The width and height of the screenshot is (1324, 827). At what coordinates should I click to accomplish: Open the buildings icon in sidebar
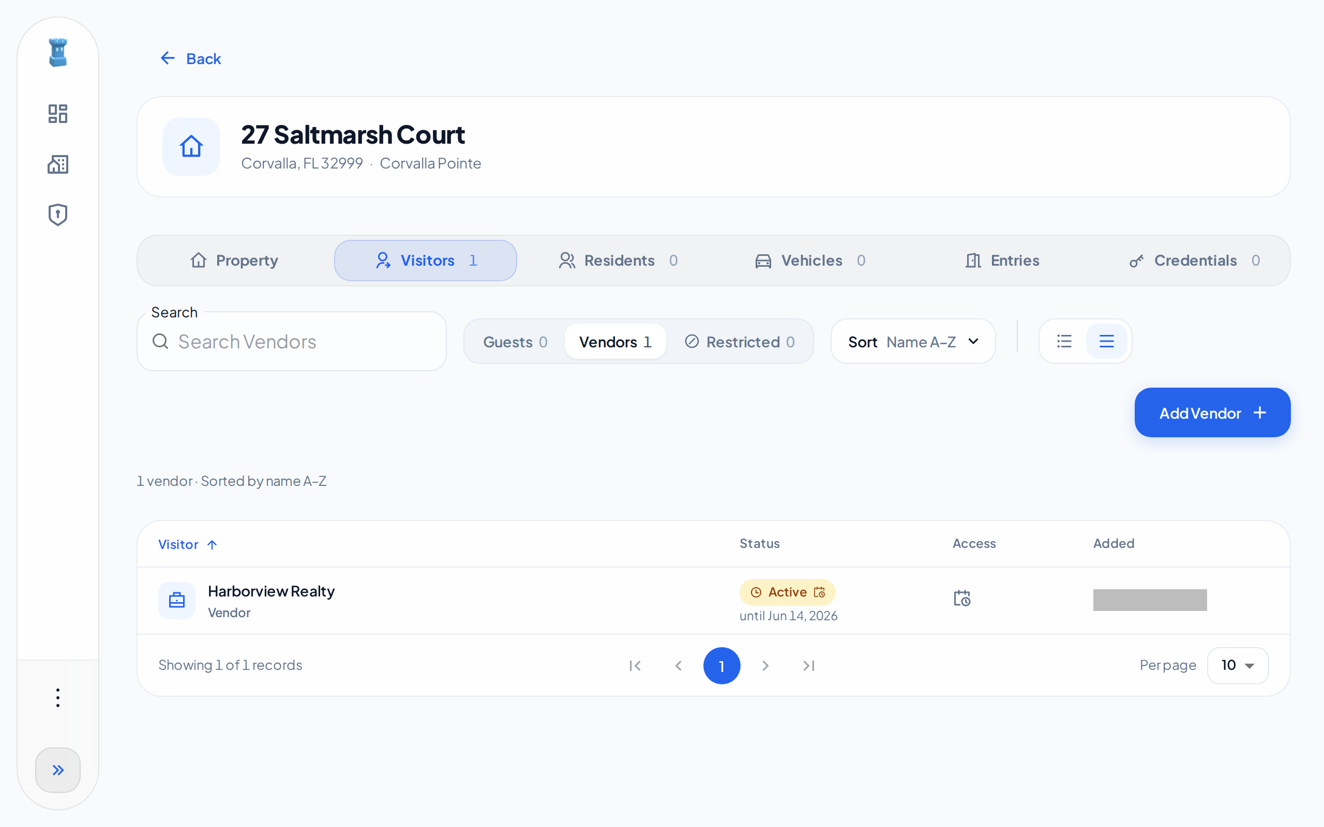click(x=57, y=164)
